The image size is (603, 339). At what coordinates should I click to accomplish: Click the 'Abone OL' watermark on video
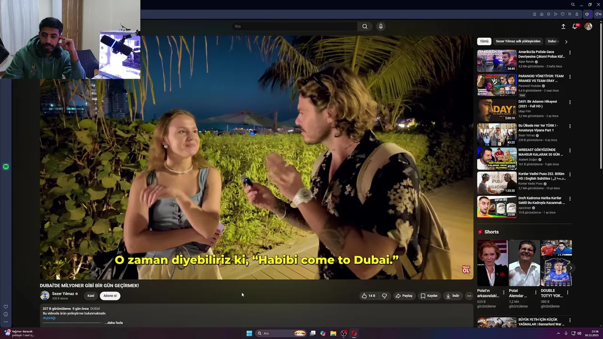(466, 269)
